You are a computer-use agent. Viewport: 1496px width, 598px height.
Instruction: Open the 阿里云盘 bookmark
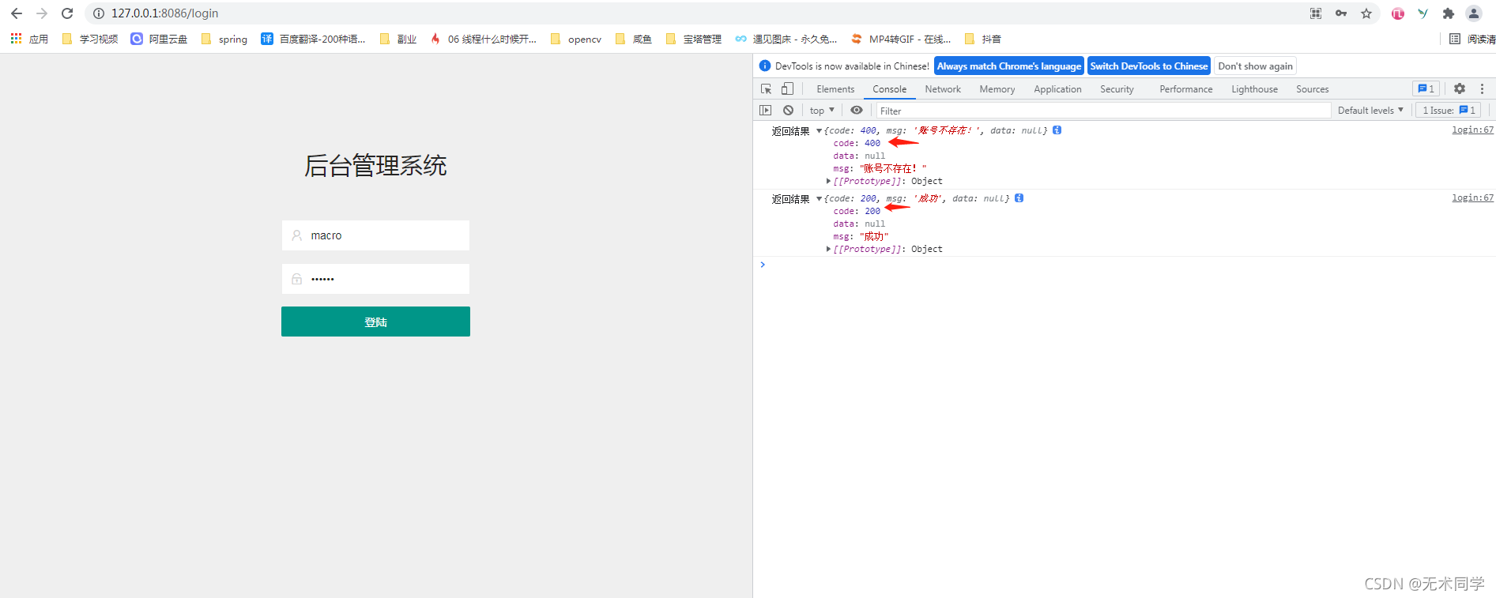click(159, 39)
